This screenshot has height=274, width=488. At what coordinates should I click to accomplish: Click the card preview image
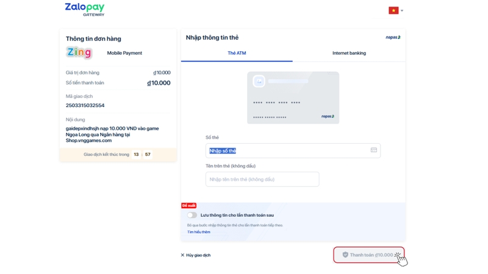click(x=293, y=97)
